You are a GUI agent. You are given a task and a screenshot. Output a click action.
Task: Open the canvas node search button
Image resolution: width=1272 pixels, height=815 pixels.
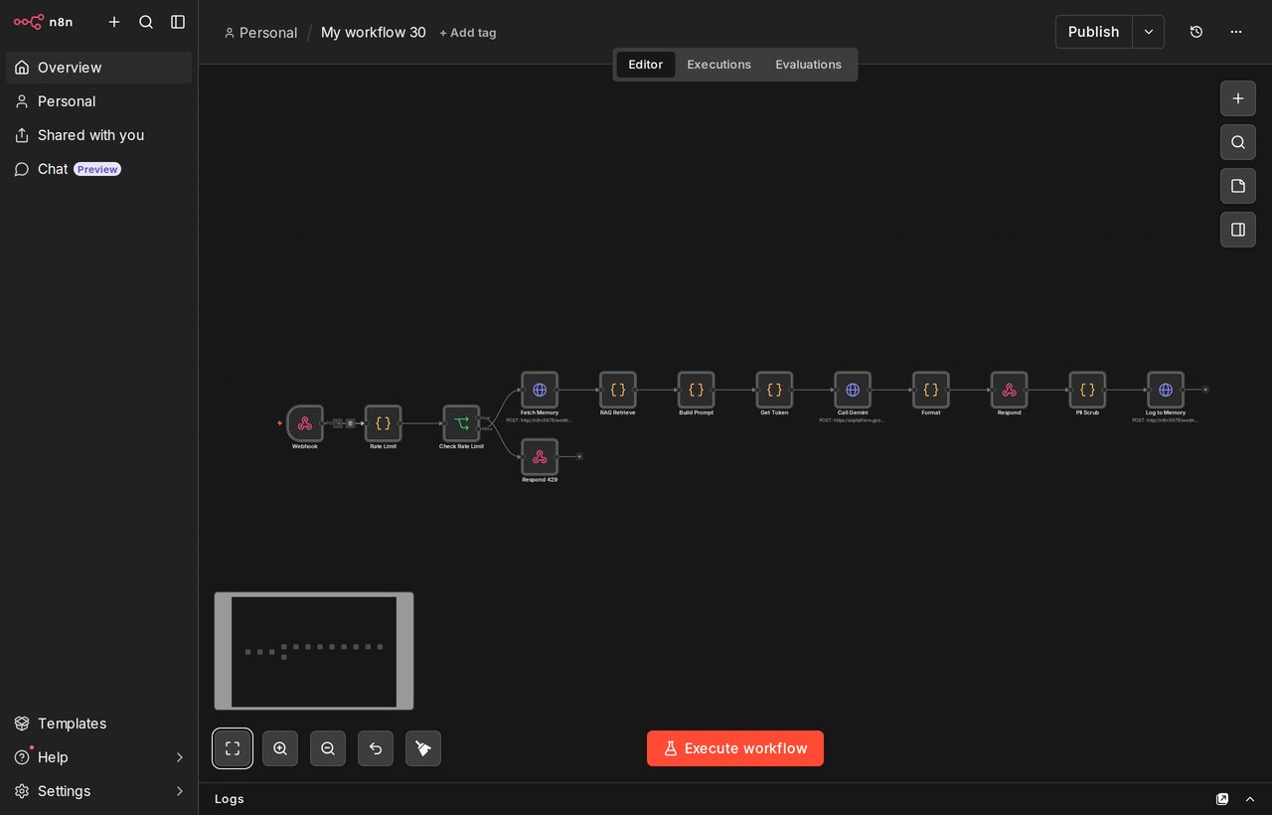click(1238, 142)
